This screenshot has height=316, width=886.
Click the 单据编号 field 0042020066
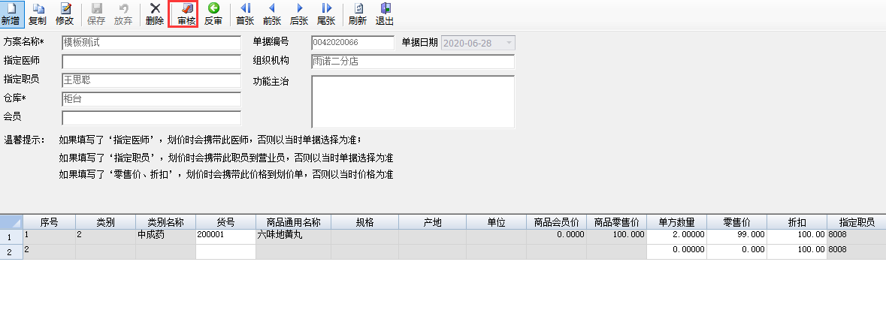pos(352,43)
